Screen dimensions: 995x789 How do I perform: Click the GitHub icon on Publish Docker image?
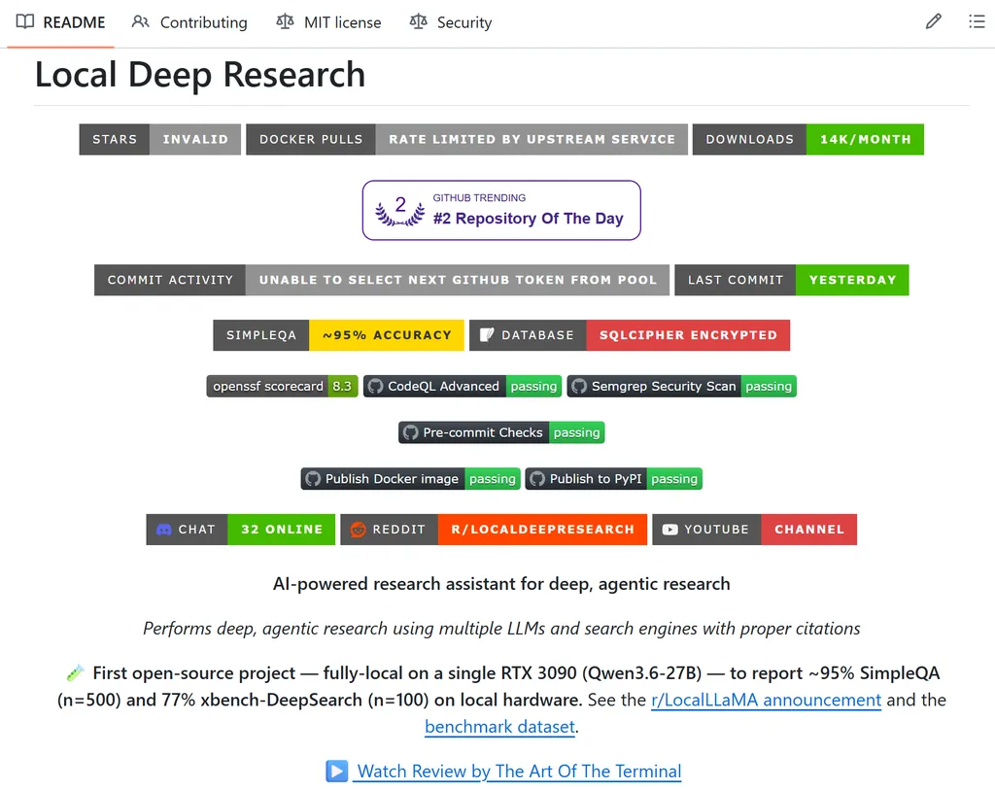click(313, 479)
